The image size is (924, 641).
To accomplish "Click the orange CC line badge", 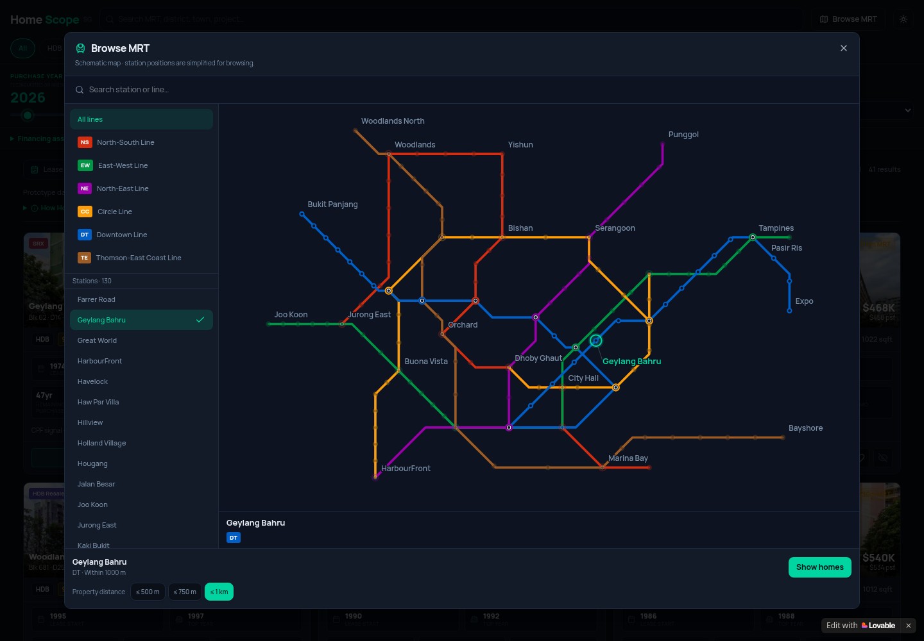I will 85,212.
